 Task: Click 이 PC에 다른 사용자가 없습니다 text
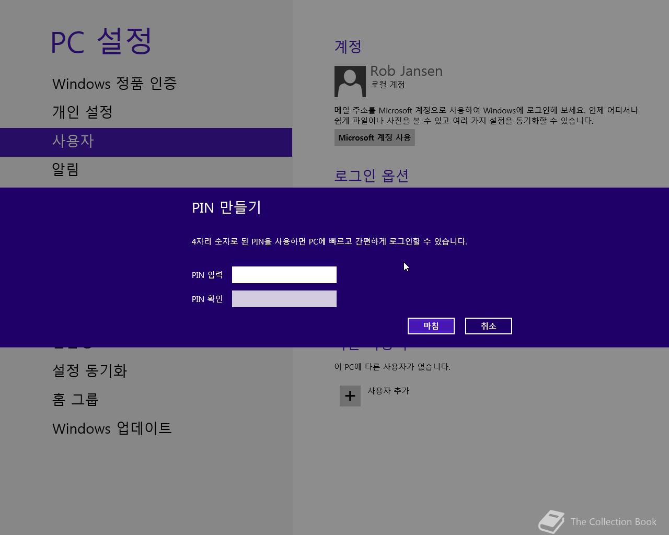pyautogui.click(x=392, y=367)
